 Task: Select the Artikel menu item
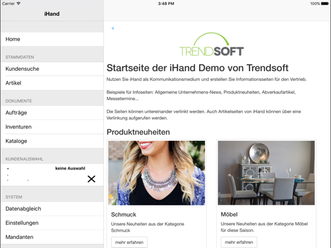tap(52, 83)
